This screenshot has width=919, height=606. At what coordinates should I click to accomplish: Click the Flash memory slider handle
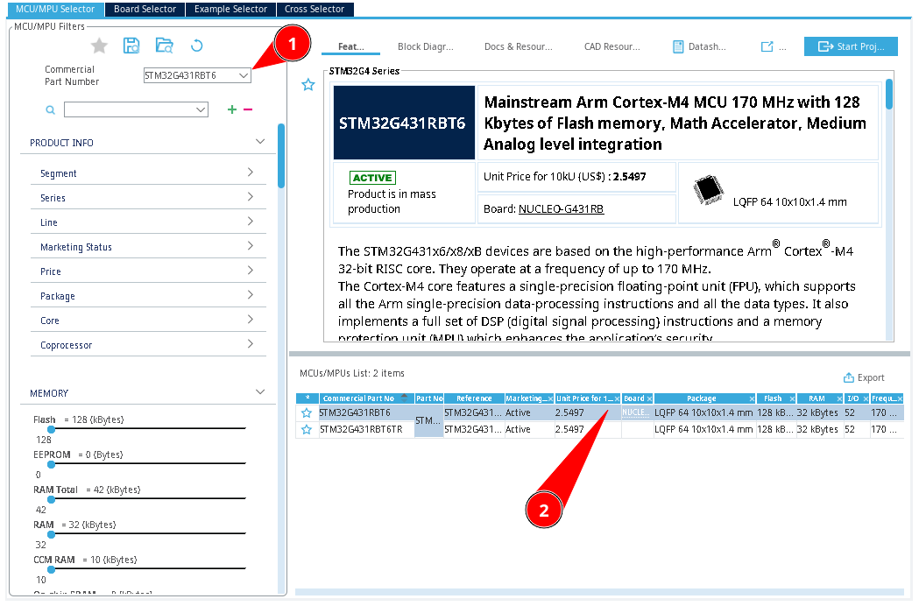point(51,430)
